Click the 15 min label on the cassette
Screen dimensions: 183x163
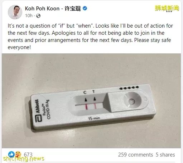[x=94, y=118]
